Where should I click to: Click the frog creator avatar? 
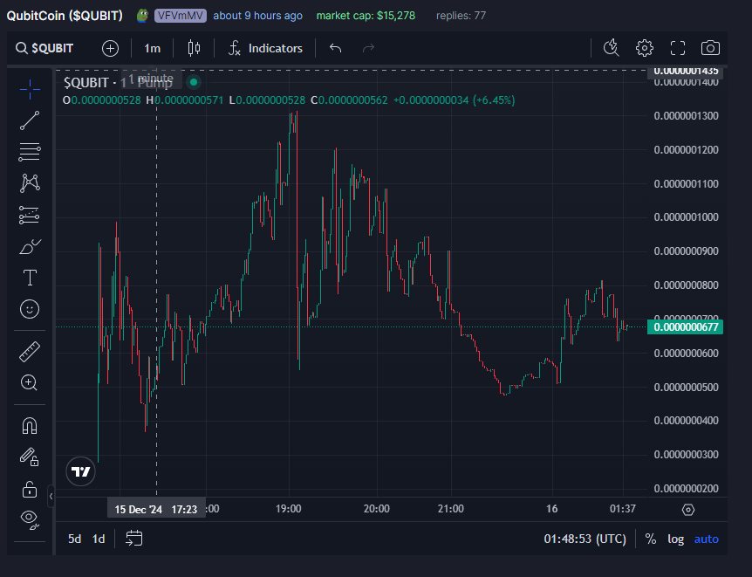[142, 16]
